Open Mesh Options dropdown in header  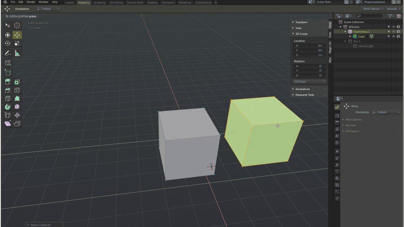pyautogui.click(x=373, y=9)
